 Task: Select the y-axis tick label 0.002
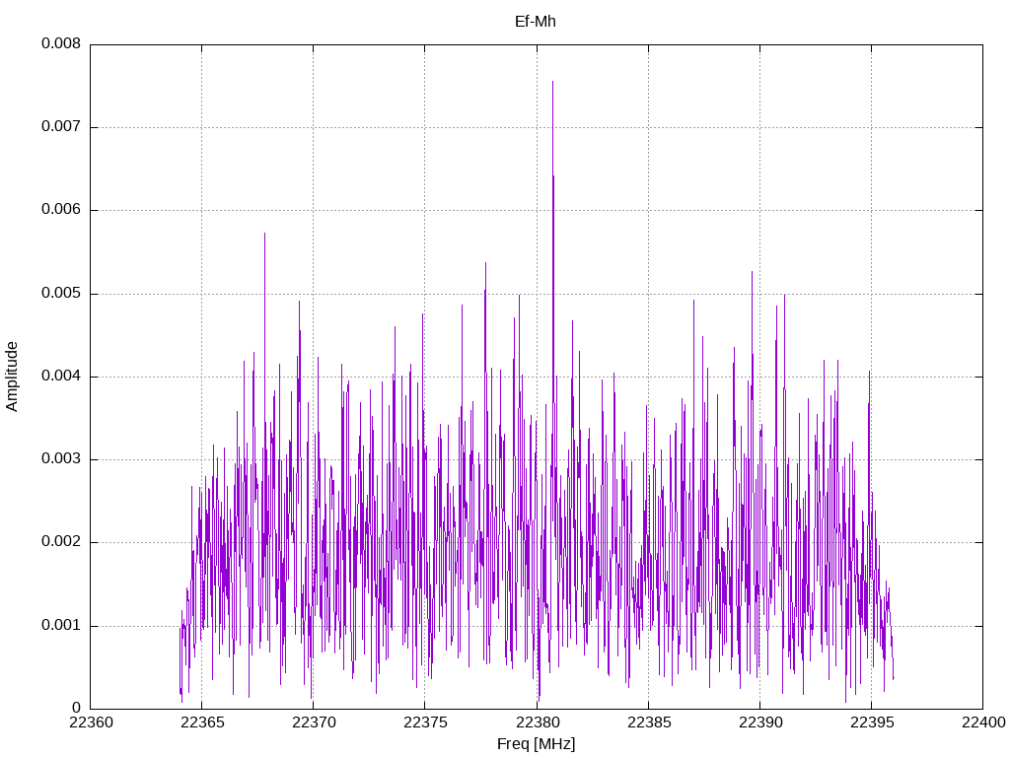pos(61,541)
